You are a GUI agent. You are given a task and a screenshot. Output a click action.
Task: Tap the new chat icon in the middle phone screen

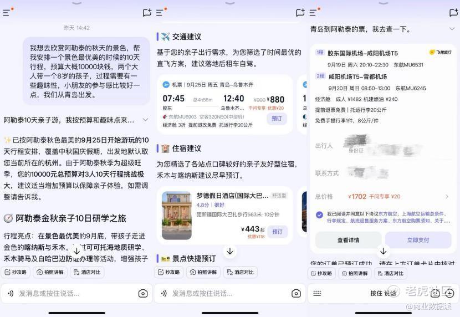click(x=300, y=12)
